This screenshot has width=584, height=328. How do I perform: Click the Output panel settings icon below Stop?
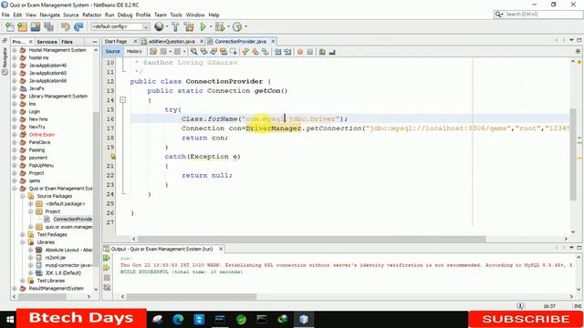(x=107, y=287)
